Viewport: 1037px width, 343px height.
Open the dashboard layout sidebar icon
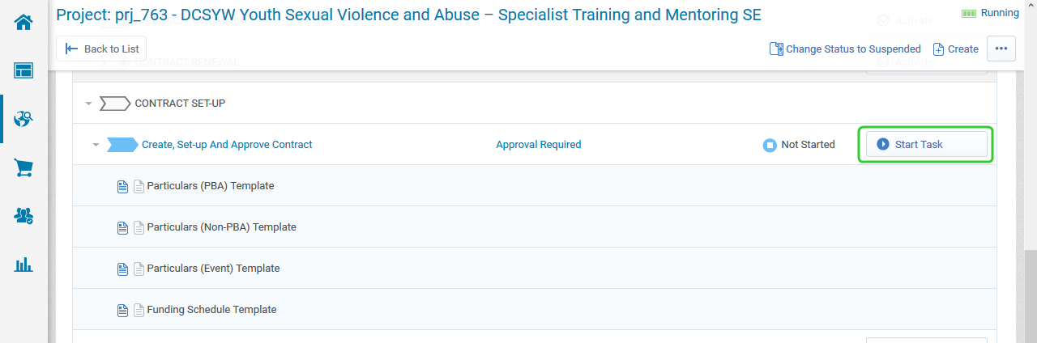[23, 71]
